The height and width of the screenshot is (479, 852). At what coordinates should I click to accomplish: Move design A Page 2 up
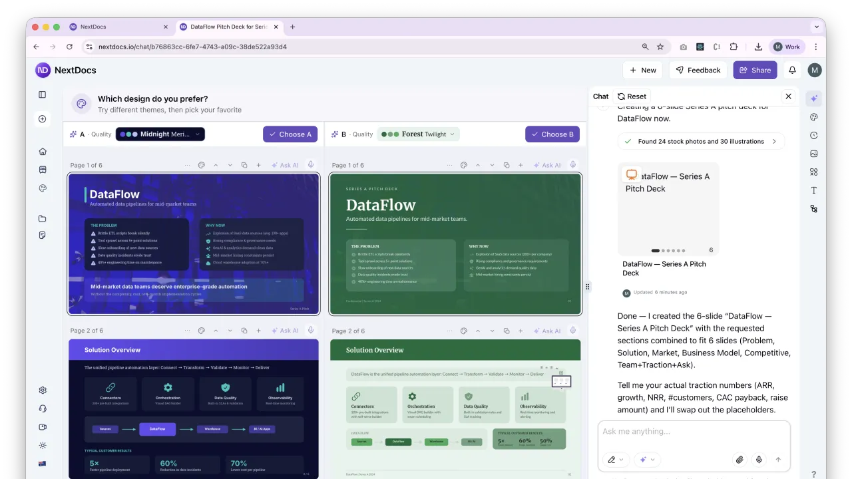pyautogui.click(x=216, y=331)
